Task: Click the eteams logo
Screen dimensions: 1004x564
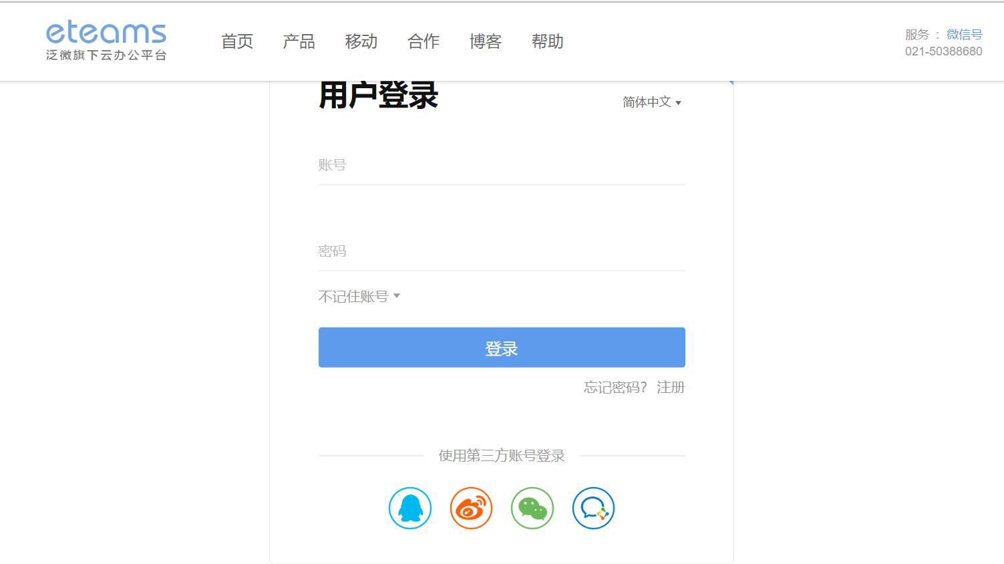Action: tap(106, 40)
